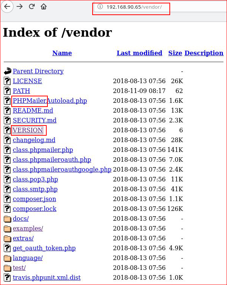Image resolution: width=227 pixels, height=285 pixels.
Task: Browse into the docs/ directory link
Action: 21,218
